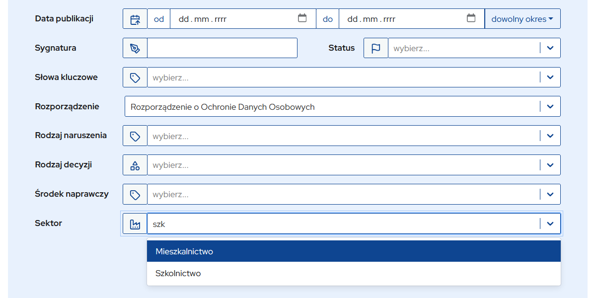Image resolution: width=596 pixels, height=298 pixels.
Task: Expand the Status dropdown chevron
Action: coord(550,48)
